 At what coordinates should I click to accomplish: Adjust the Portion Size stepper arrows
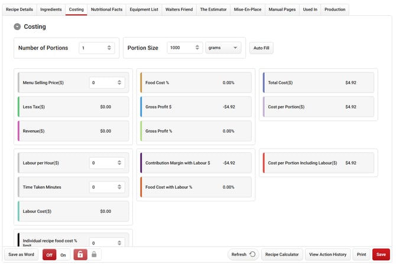(x=197, y=48)
